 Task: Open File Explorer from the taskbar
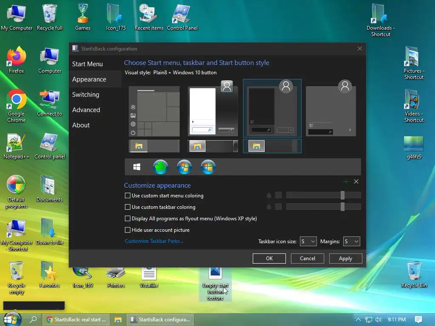click(118, 320)
